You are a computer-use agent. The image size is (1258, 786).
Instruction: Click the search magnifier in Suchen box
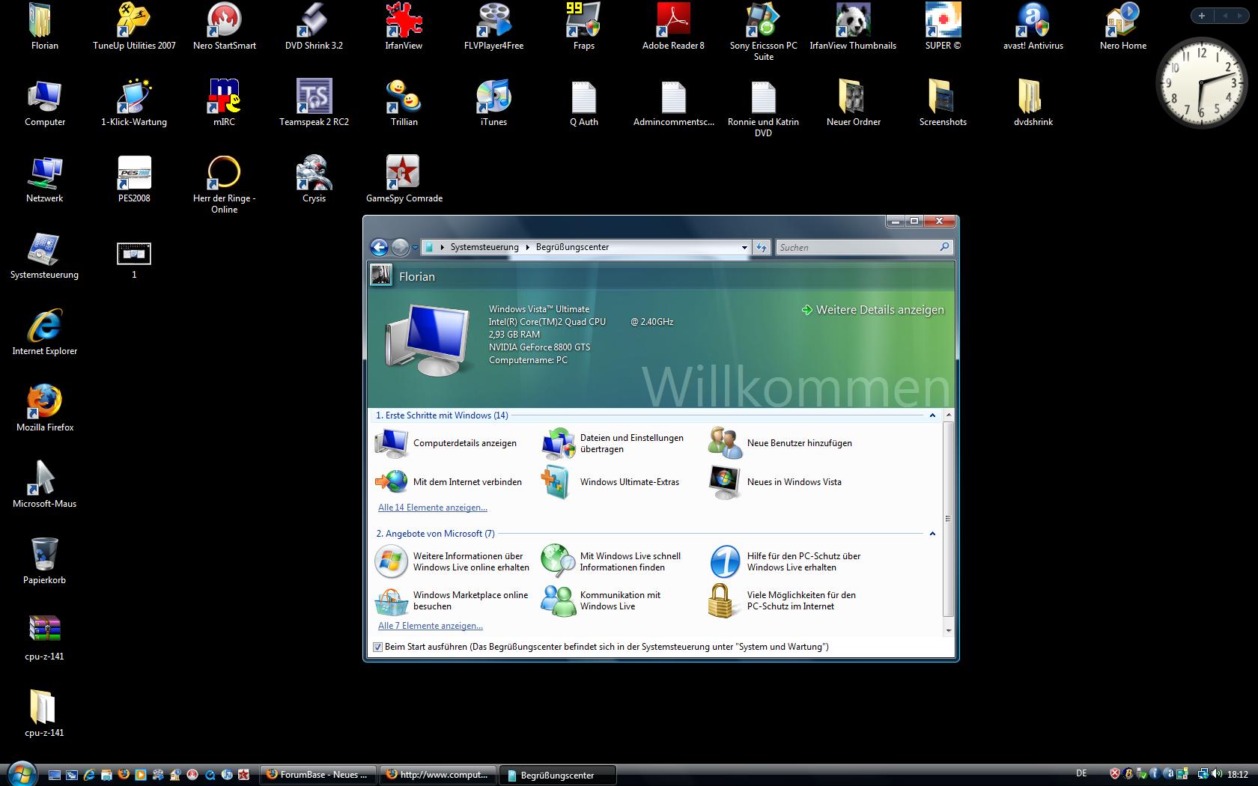tap(943, 247)
